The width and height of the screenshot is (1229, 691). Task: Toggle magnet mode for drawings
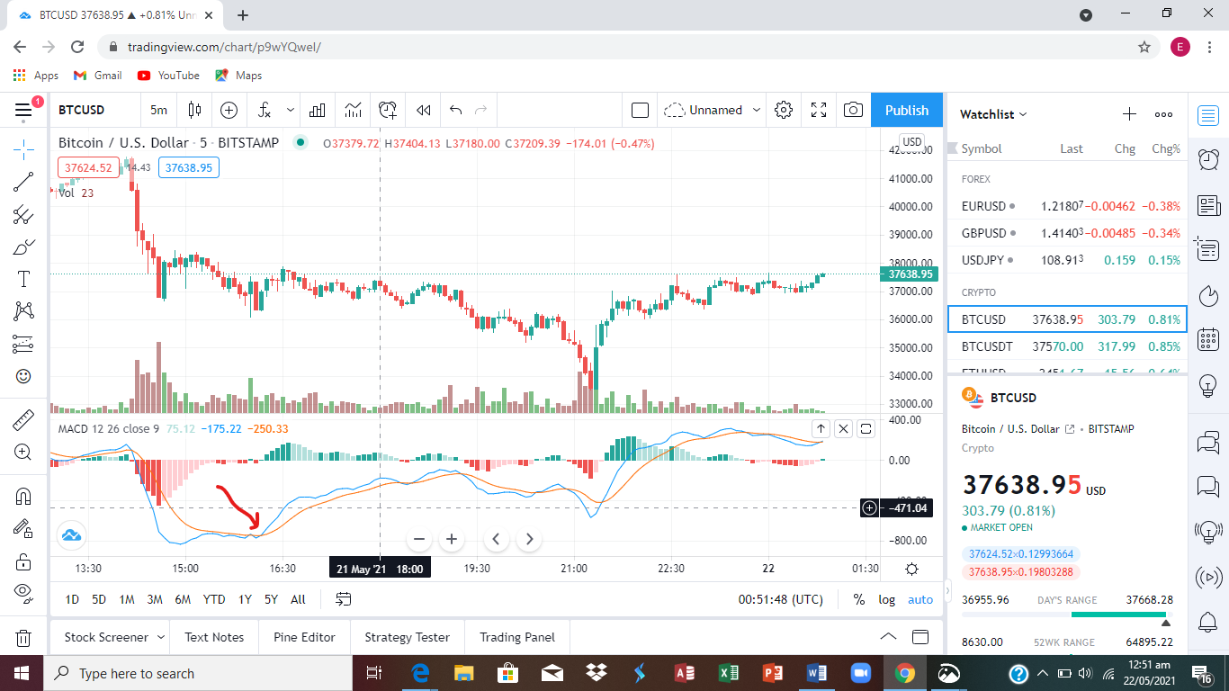(x=23, y=497)
